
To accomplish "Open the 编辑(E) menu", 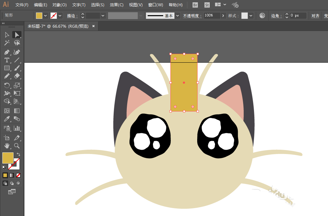I will tap(41, 5).
